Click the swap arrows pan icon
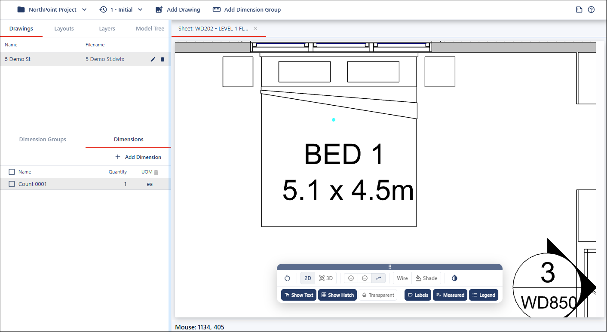Image resolution: width=607 pixels, height=332 pixels. [378, 278]
